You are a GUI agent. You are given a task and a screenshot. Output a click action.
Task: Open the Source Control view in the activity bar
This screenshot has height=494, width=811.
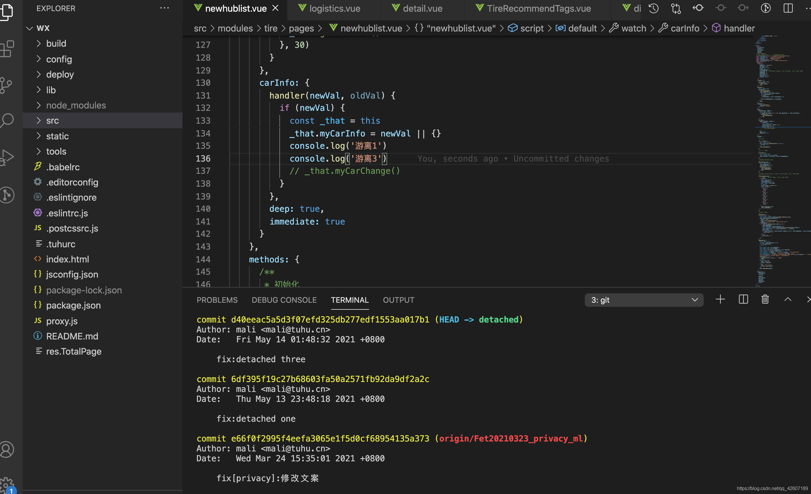(x=7, y=85)
